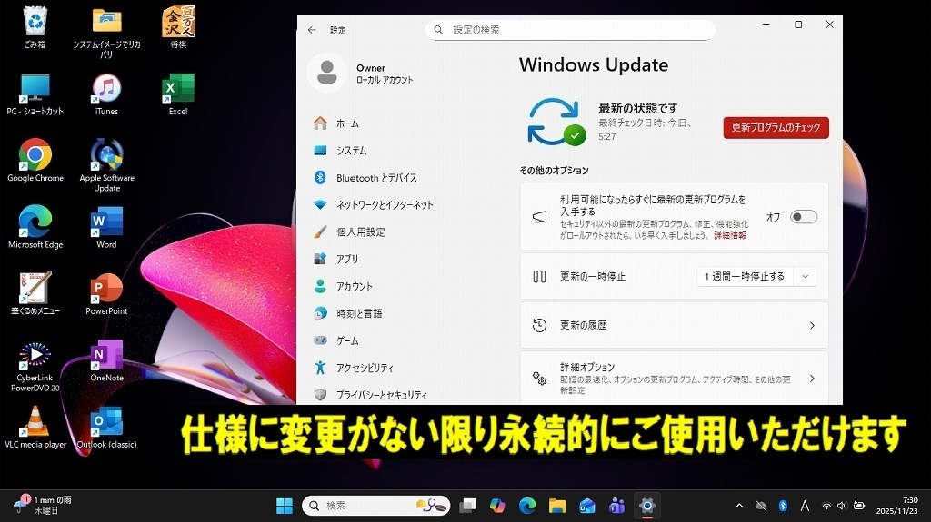The image size is (931, 522).
Task: Open Outlook from the taskbar
Action: (x=587, y=506)
